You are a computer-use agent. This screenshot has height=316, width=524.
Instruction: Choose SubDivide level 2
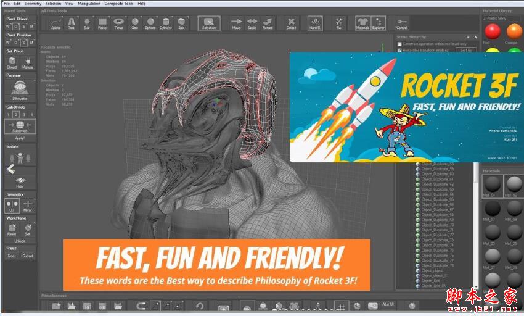tap(15, 114)
